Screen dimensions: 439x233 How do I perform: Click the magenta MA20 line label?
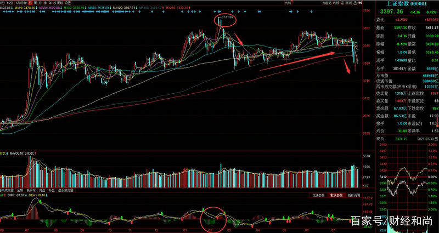click(x=49, y=9)
